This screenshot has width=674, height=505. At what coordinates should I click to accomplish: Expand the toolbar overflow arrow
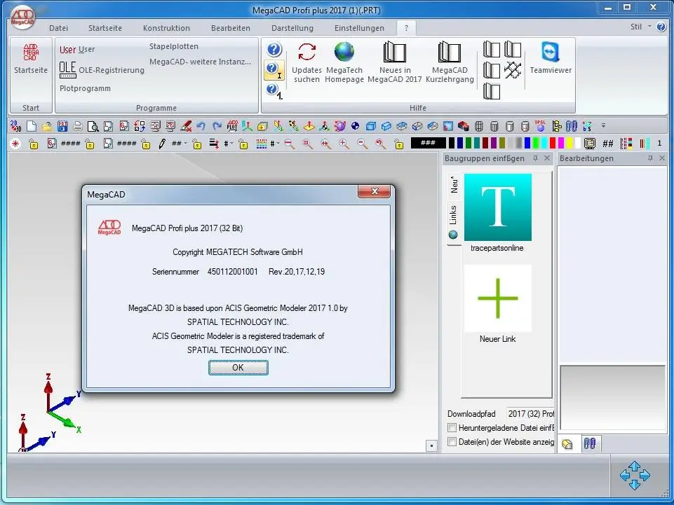pos(603,126)
